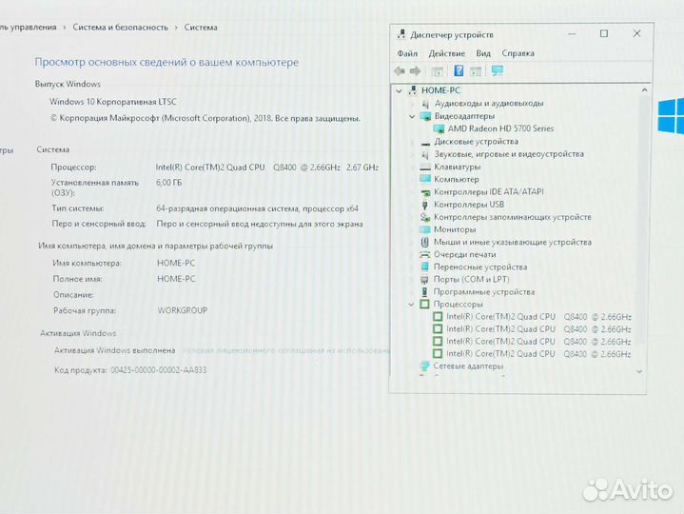Click the blue Help question mark icon
Image resolution: width=684 pixels, height=514 pixels.
click(x=459, y=70)
